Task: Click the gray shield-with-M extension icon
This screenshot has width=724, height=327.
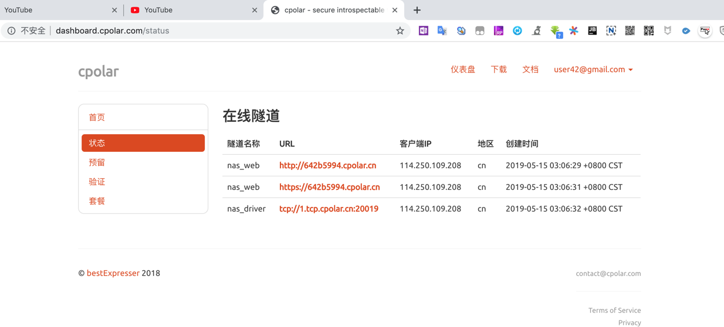Action: coord(668,30)
